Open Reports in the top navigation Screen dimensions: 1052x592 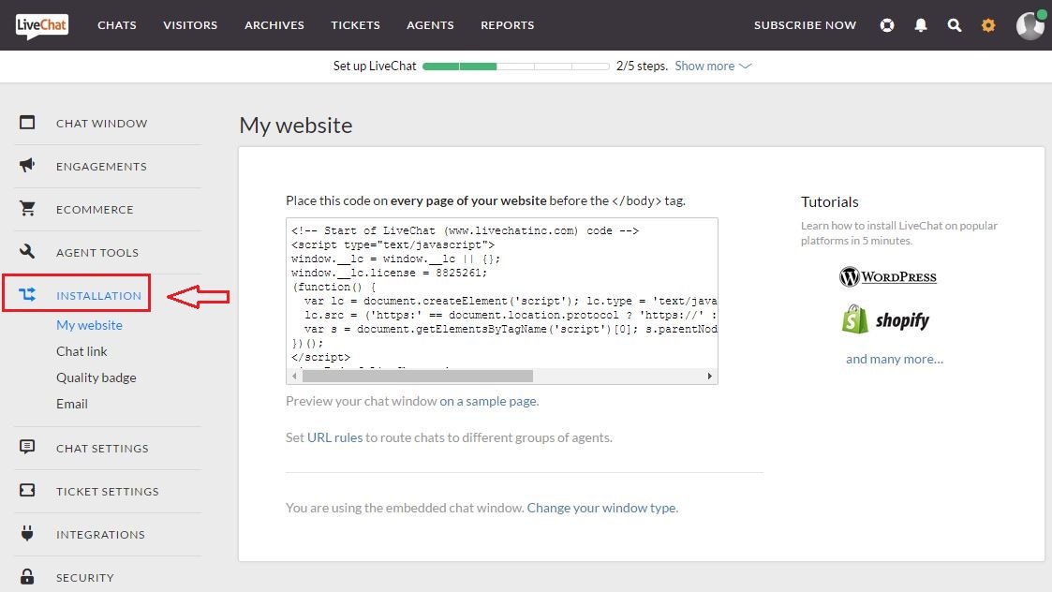coord(507,25)
